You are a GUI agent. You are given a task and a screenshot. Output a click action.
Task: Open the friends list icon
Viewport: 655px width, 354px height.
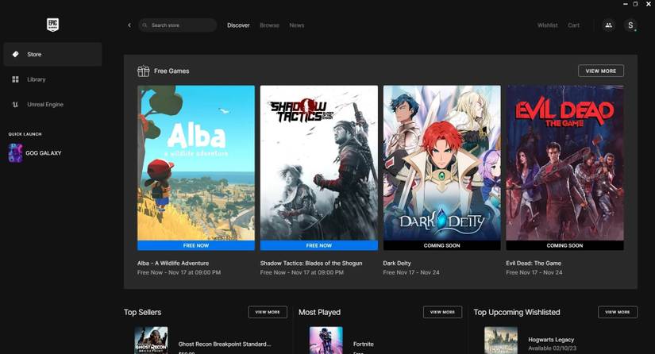tap(608, 25)
